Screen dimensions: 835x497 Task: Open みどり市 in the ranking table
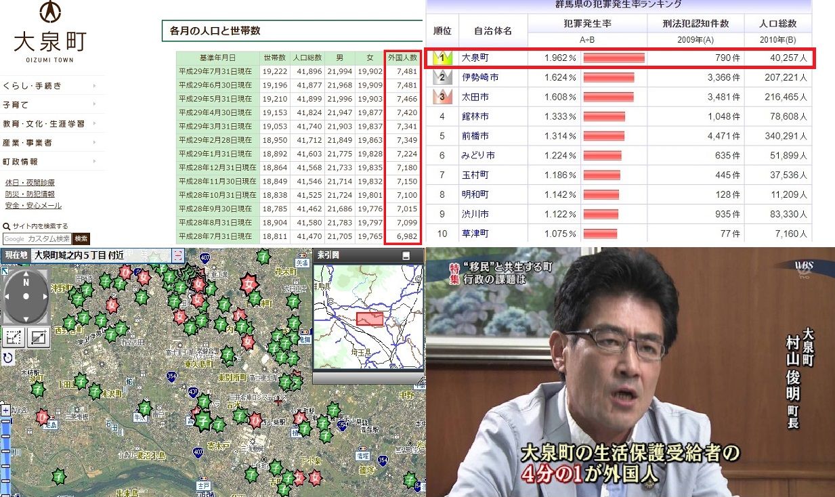(x=478, y=156)
